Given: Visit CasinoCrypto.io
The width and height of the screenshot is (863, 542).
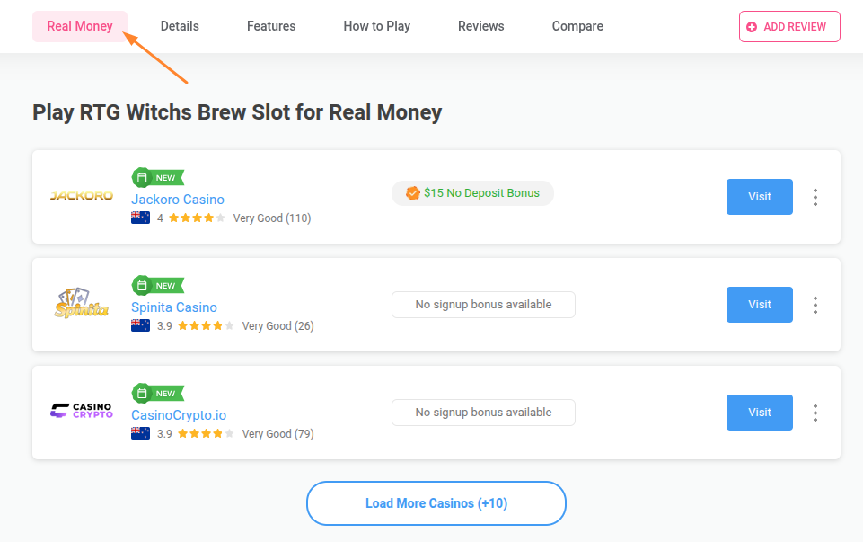Looking at the screenshot, I should pos(760,413).
